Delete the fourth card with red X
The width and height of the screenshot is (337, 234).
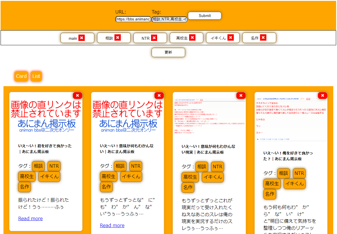323,96
